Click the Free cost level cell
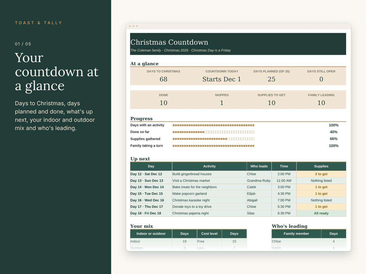The width and height of the screenshot is (366, 274). click(x=209, y=241)
